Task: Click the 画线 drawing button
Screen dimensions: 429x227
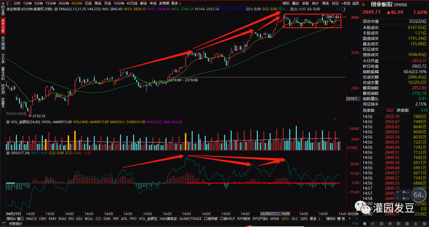Action: pos(325,3)
